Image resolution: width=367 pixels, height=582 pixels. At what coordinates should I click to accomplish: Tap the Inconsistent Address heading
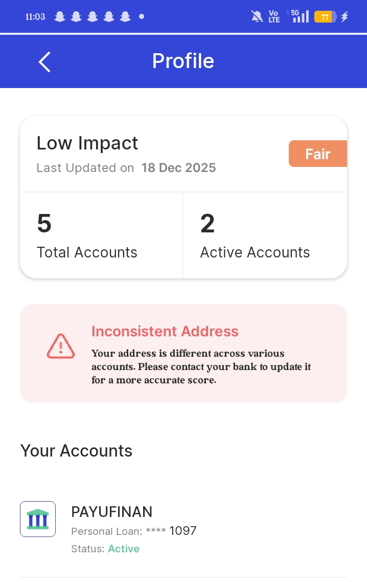pyautogui.click(x=165, y=331)
